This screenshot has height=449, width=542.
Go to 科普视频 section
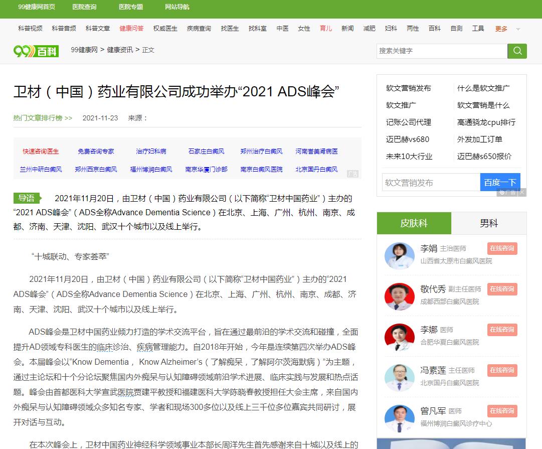pyautogui.click(x=31, y=29)
